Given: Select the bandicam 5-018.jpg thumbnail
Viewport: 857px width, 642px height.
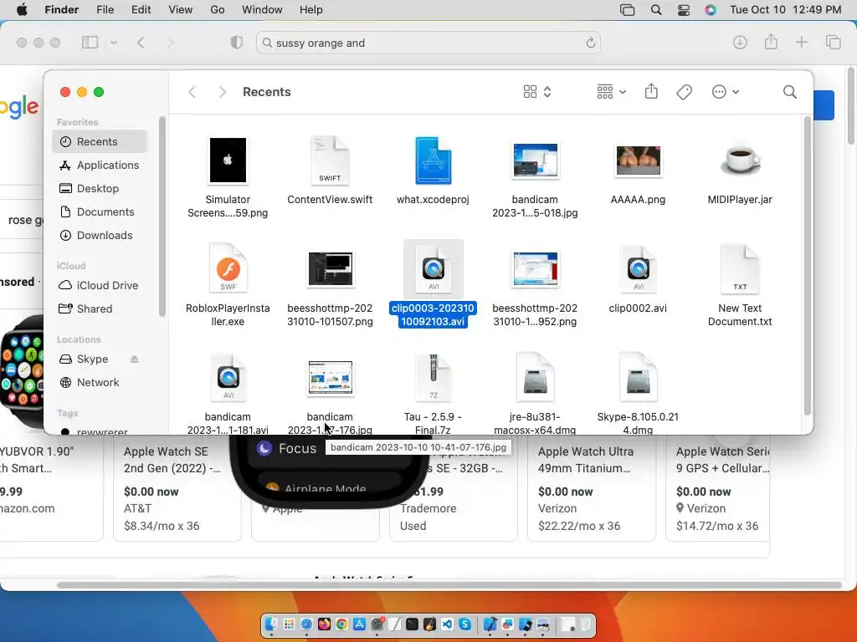Looking at the screenshot, I should point(535,160).
